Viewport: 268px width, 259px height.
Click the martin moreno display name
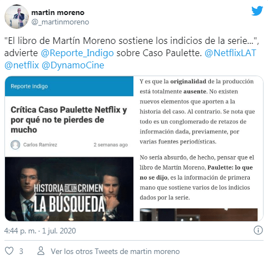point(58,12)
